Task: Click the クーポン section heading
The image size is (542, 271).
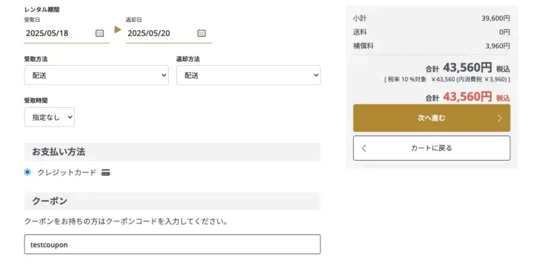Action: click(x=49, y=201)
